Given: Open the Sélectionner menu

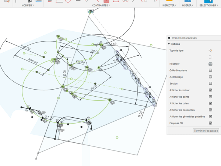Looking at the screenshot, I should tap(208, 6).
